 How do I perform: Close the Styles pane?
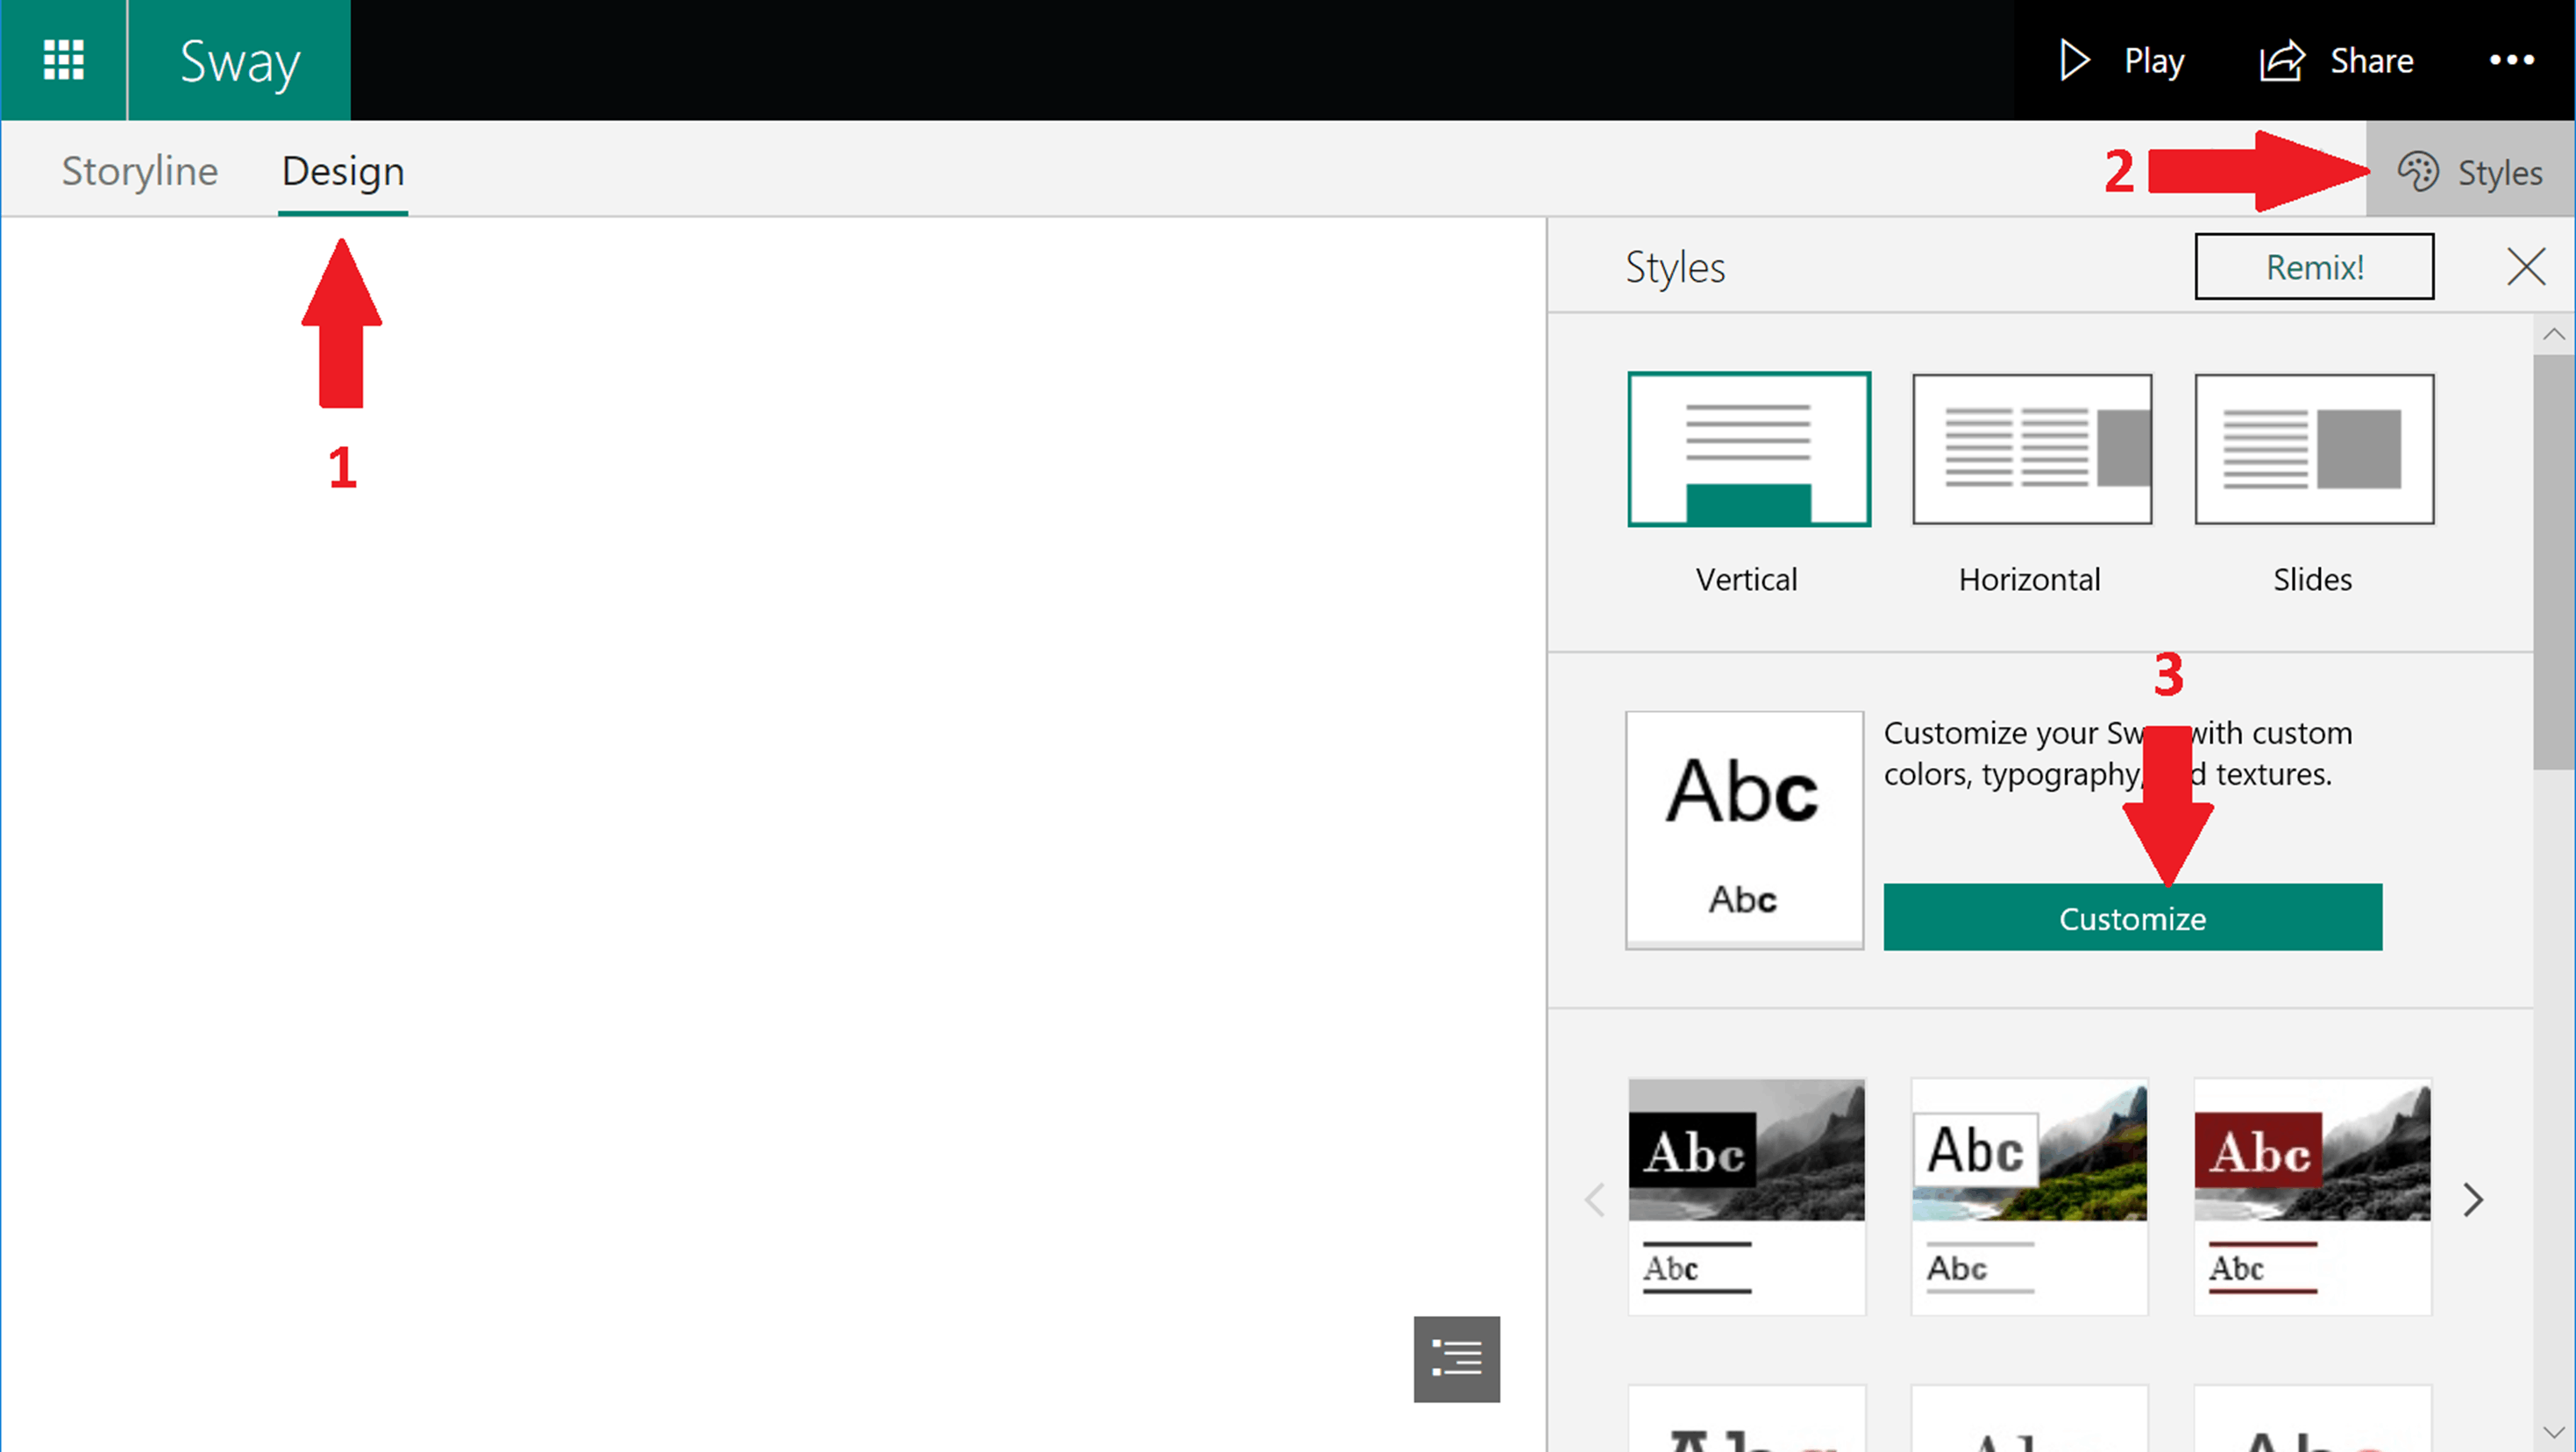click(2526, 267)
